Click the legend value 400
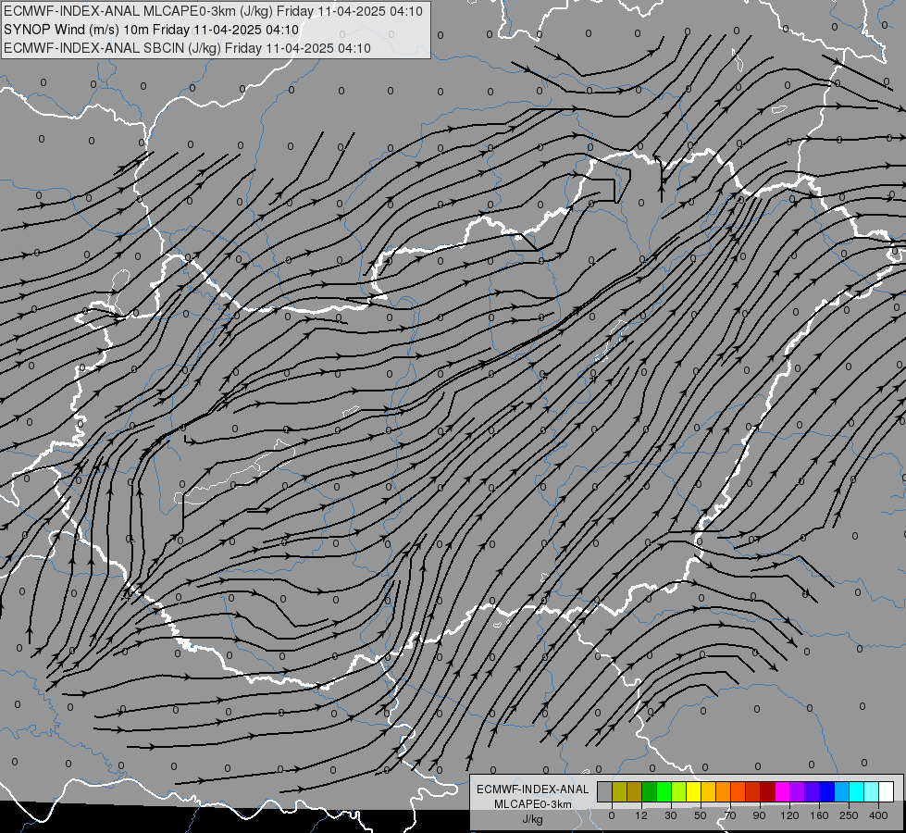 878,815
